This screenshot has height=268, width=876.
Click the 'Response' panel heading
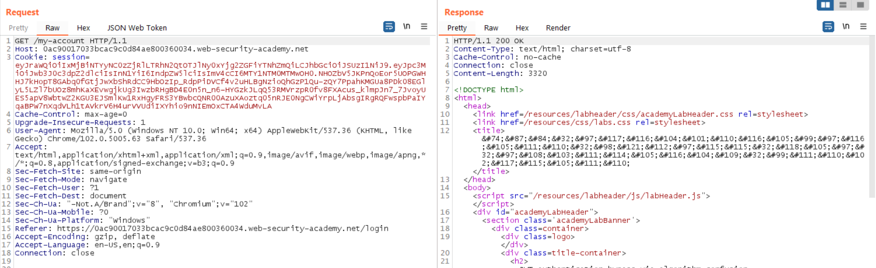pyautogui.click(x=463, y=12)
